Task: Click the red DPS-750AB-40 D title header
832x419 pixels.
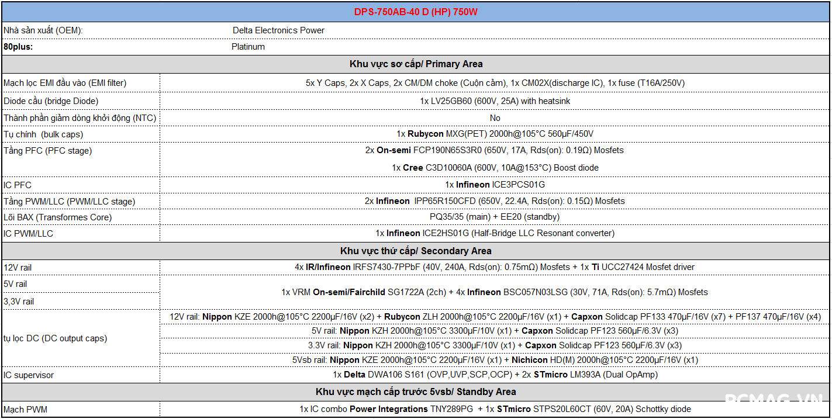Action: coord(416,12)
